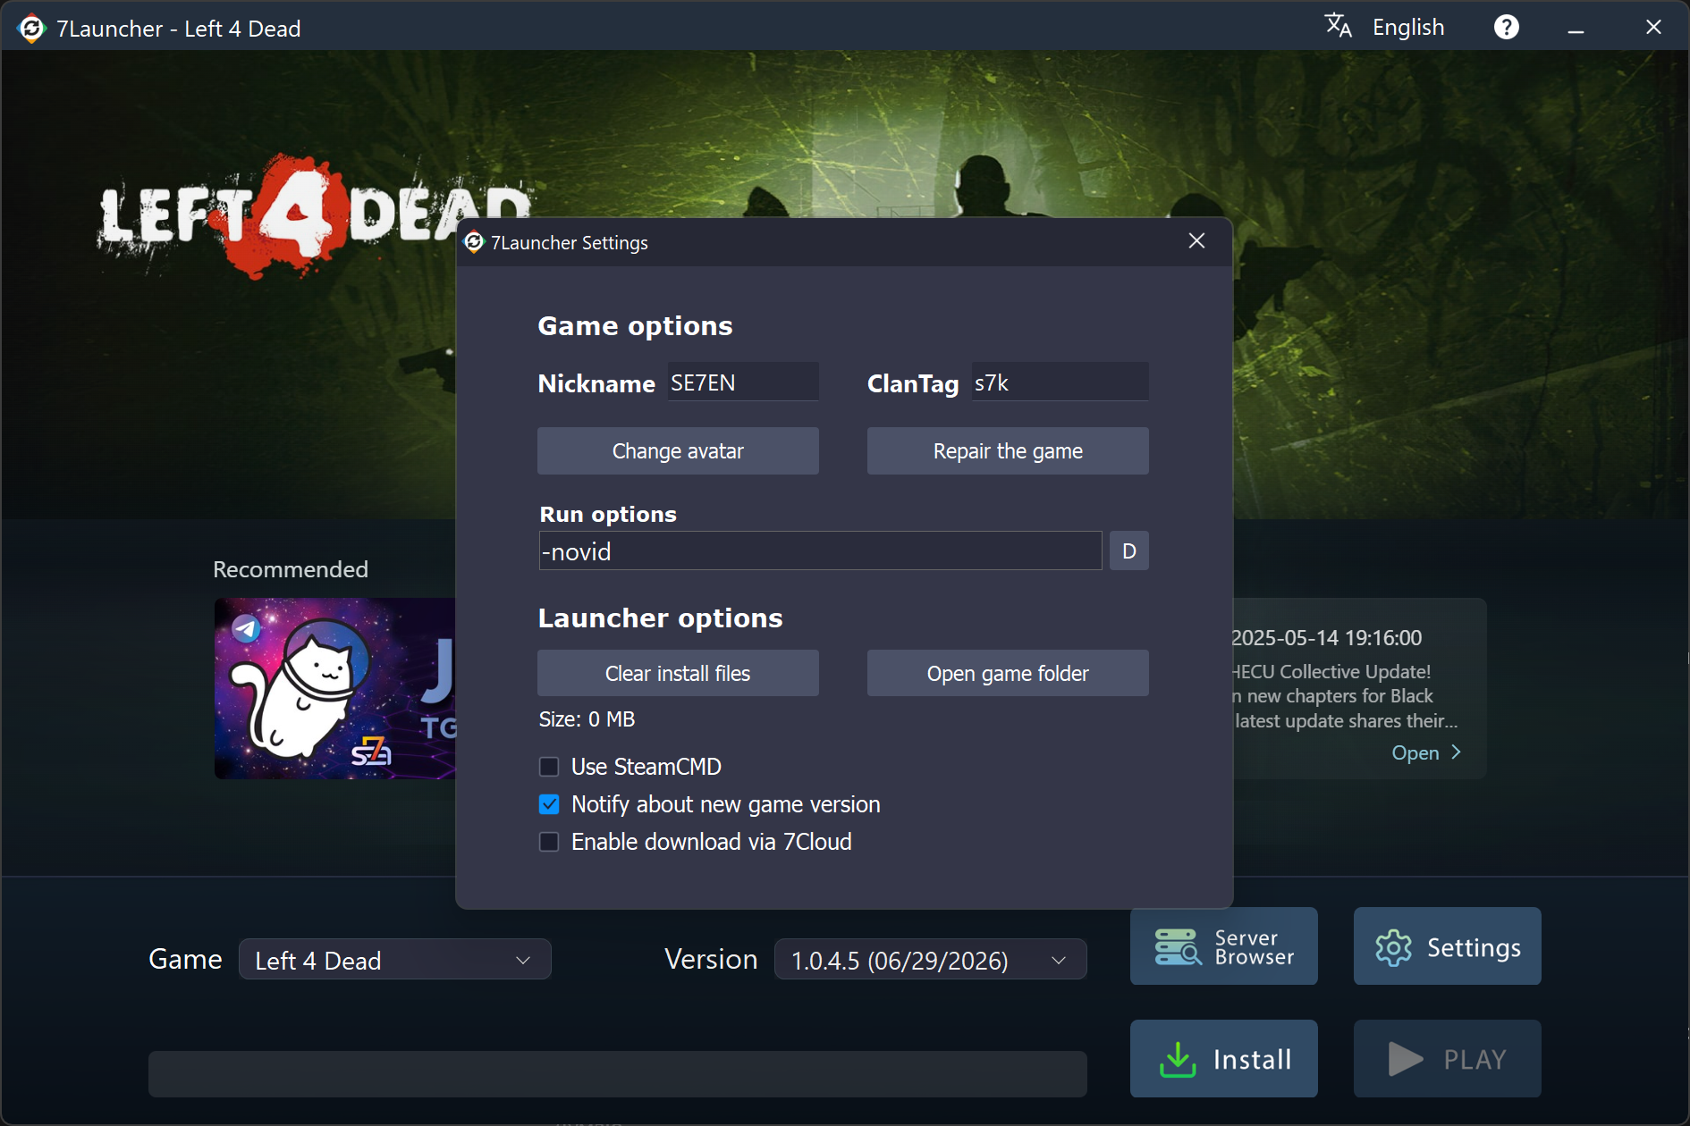This screenshot has height=1126, width=1690.
Task: Click the Launcher options heading
Action: [x=660, y=618]
